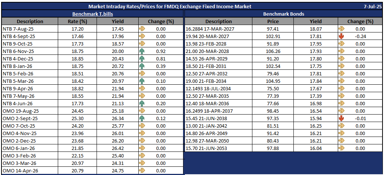Click the sideways arrow for OMO 6-Jan-26
Viewport: 384px width, 175px height.
pyautogui.click(x=142, y=148)
